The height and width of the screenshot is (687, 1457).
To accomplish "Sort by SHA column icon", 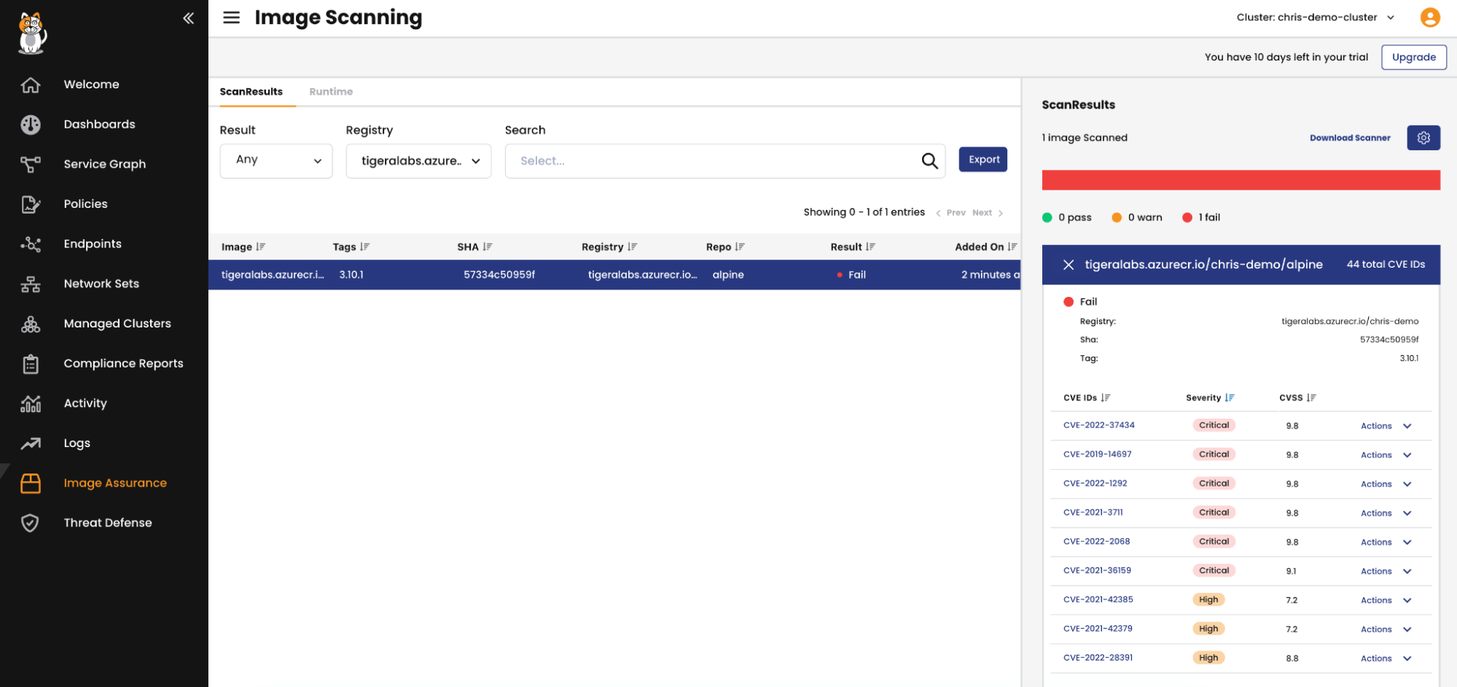I will tap(488, 247).
